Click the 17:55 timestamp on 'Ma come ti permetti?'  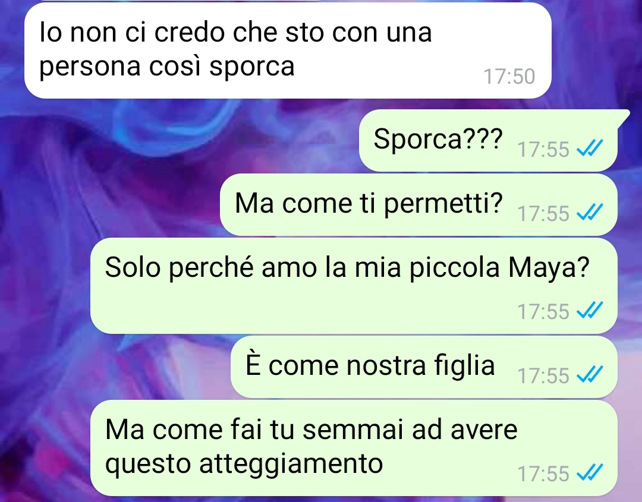coord(543,213)
